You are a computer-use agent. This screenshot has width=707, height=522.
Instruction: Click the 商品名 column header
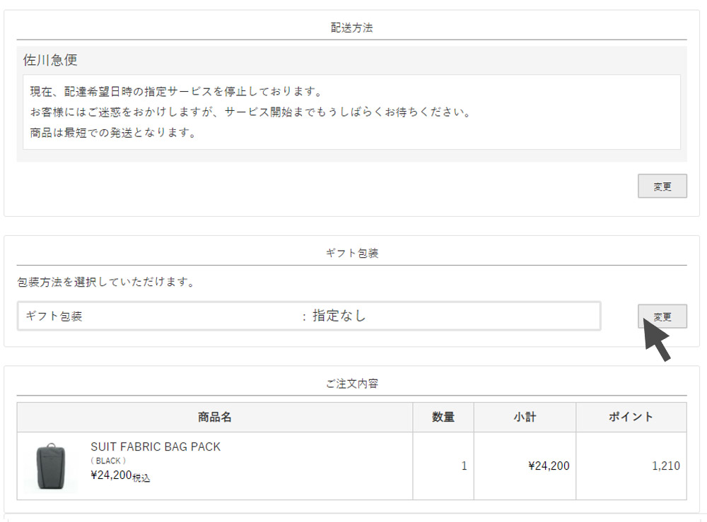click(215, 417)
